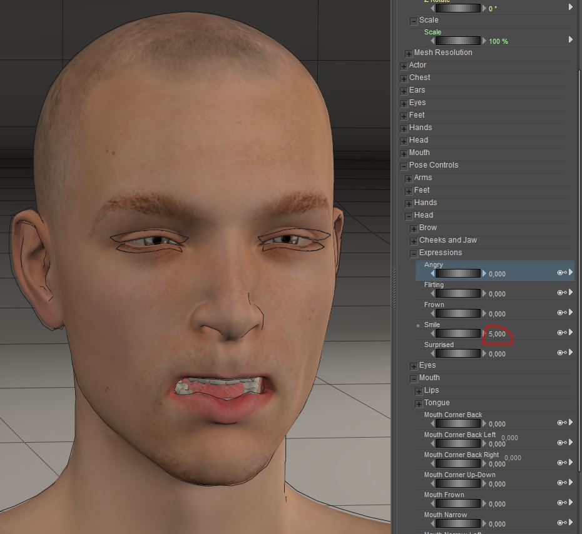Open the Smile property keyframe icon

(x=562, y=333)
